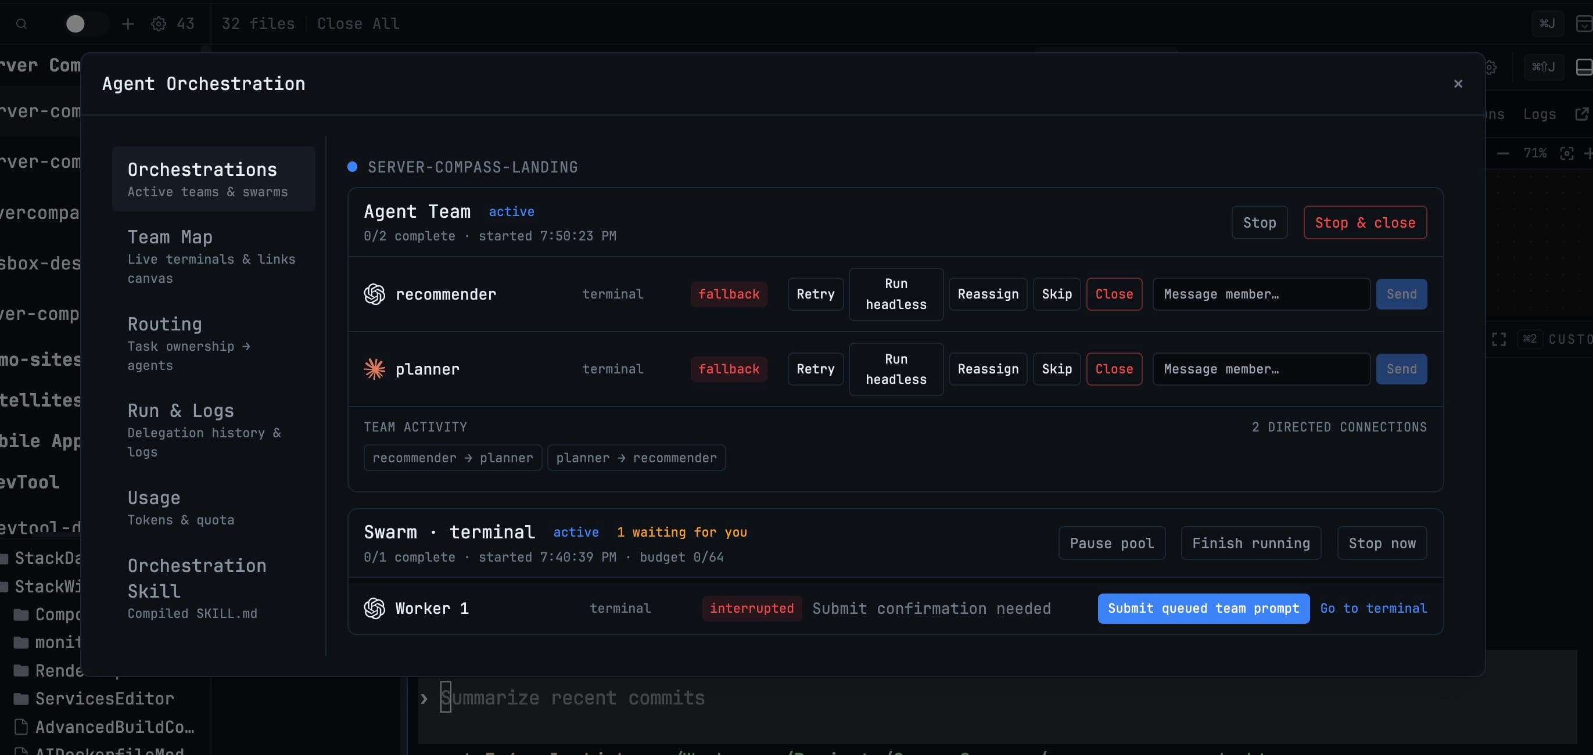The image size is (1593, 755).
Task: Click the planner Claude starburst icon
Action: [374, 369]
